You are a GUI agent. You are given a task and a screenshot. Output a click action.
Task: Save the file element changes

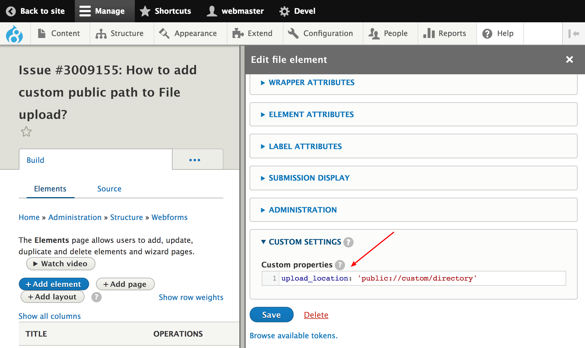coord(271,315)
